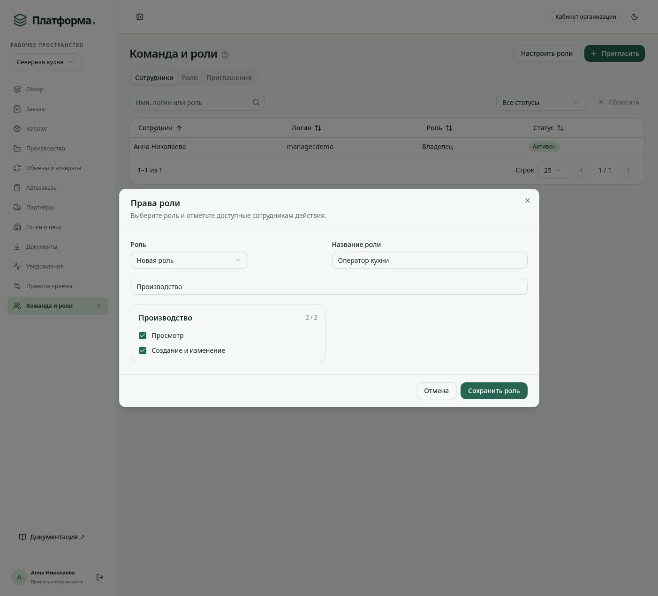Uncheck Создание и изменение checkbox
Viewport: 658px width, 596px height.
point(143,350)
